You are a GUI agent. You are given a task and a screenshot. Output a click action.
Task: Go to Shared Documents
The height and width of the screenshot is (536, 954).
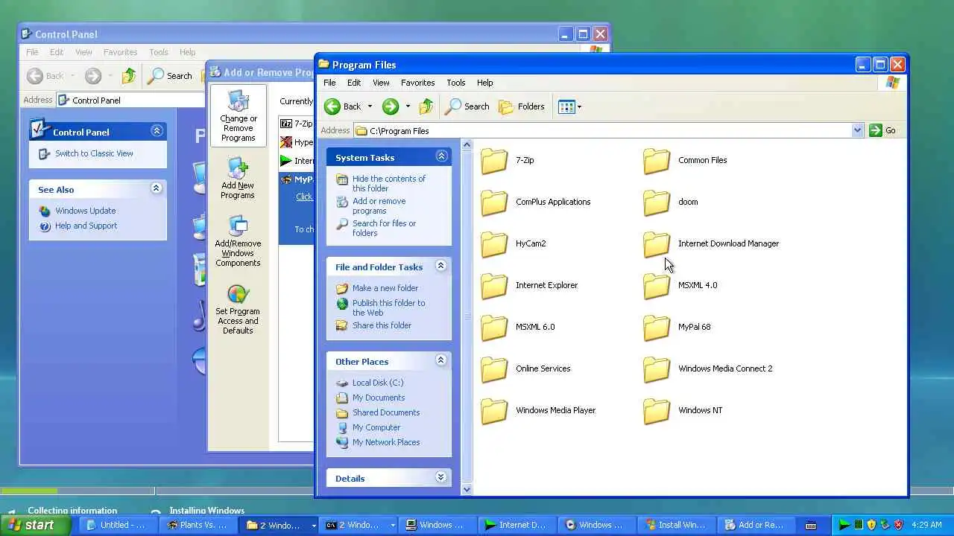click(x=378, y=412)
